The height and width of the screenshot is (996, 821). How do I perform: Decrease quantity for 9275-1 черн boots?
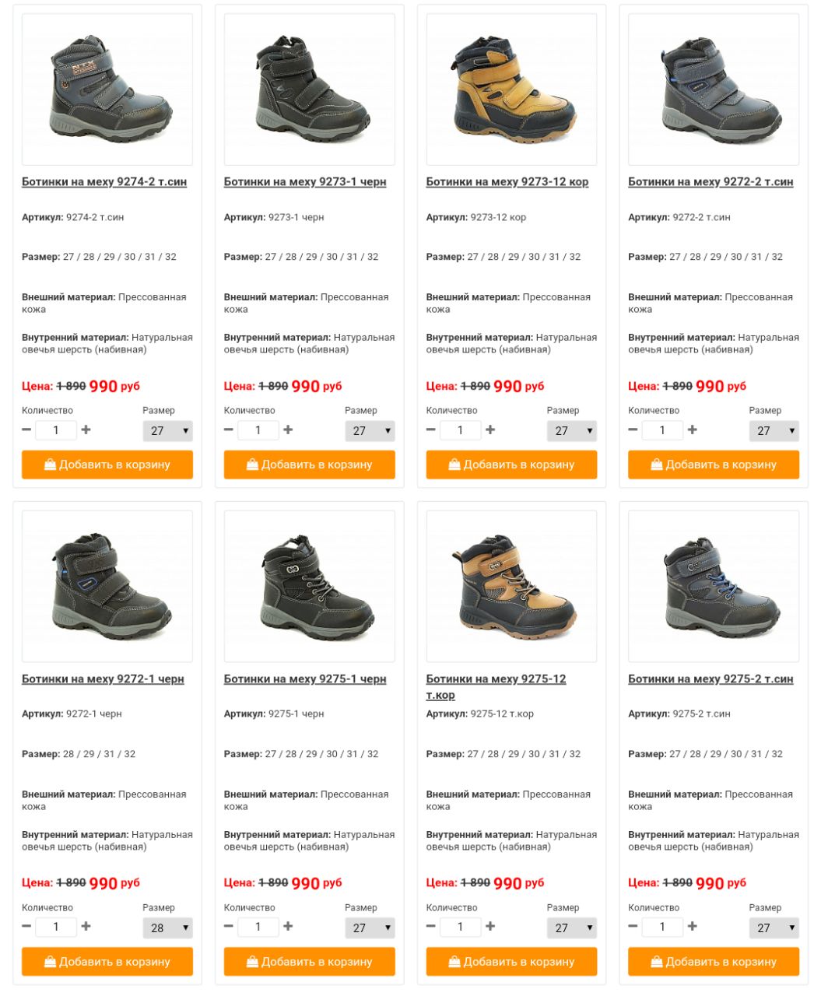pos(229,926)
